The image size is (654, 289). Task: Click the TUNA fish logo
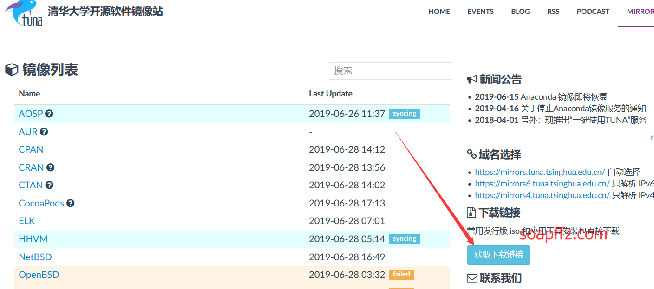tap(23, 13)
